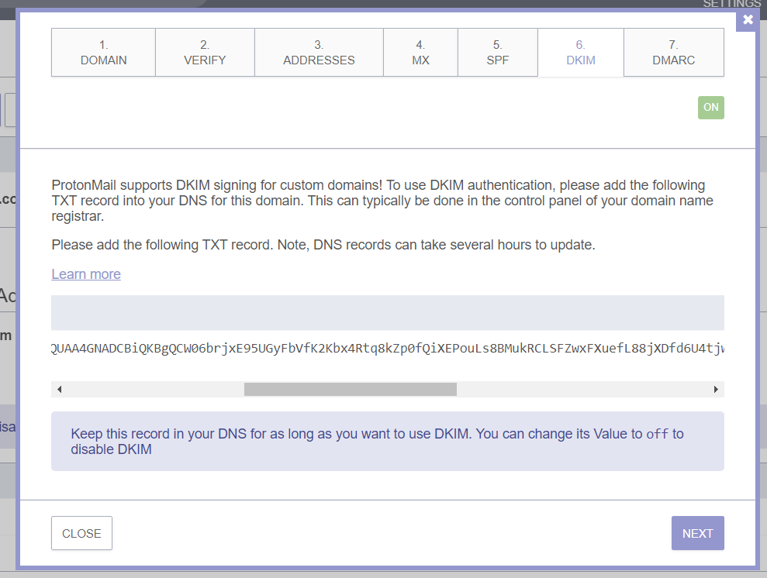Click the left arrow of the horizontal scrollbar
Viewport: 767px width, 578px height.
coord(59,390)
